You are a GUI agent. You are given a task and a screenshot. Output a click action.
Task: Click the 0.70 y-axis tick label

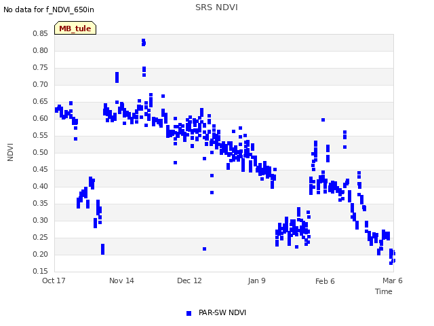(x=40, y=84)
